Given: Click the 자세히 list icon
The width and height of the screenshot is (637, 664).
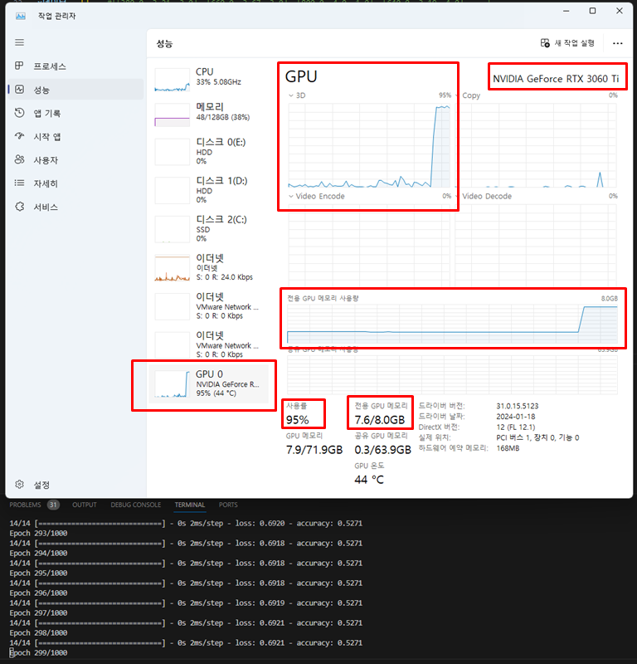Looking at the screenshot, I should tap(19, 183).
